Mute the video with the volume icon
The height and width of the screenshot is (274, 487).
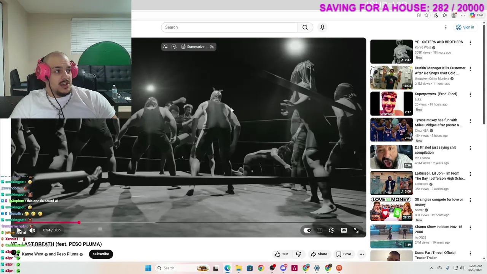point(32,230)
